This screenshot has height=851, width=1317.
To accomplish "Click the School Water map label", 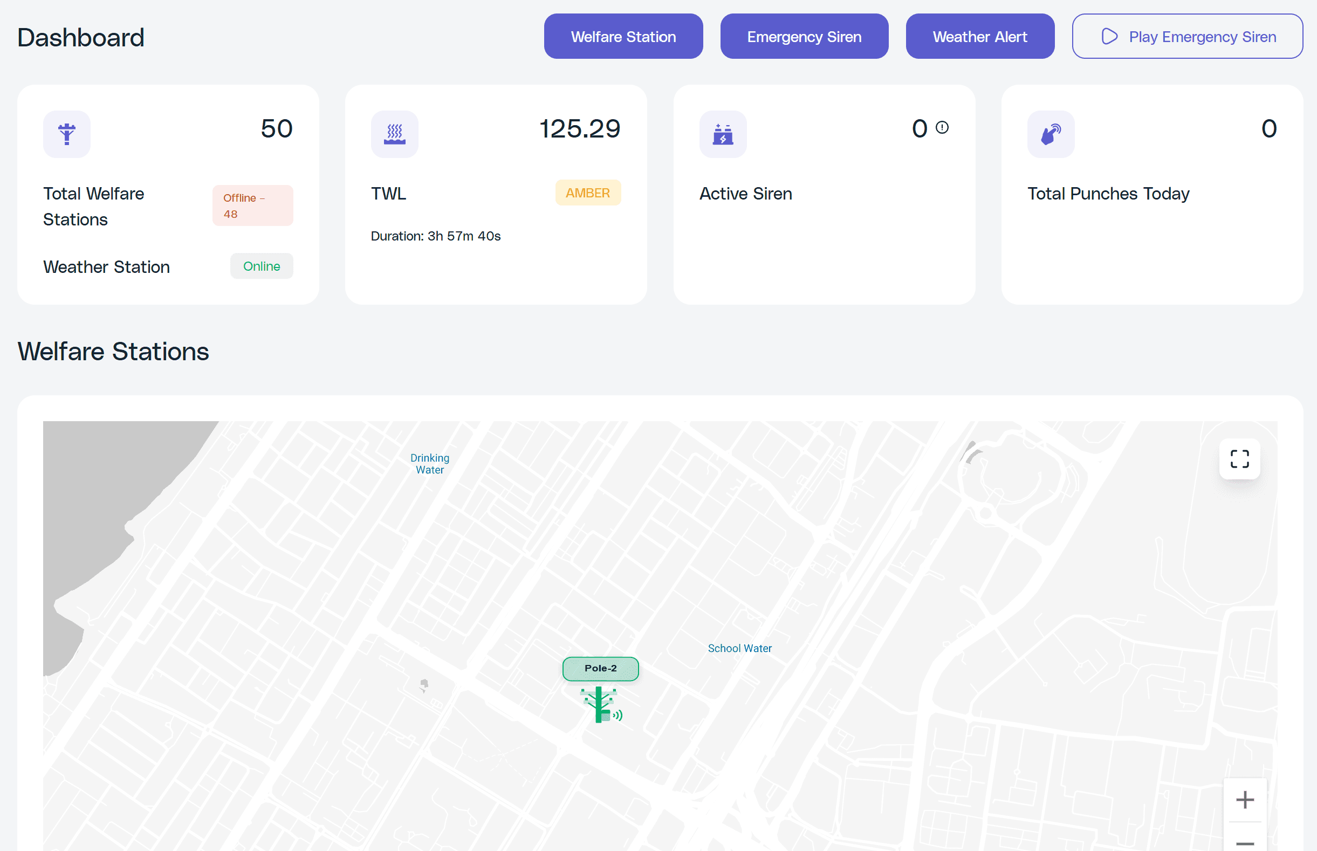I will (x=739, y=648).
